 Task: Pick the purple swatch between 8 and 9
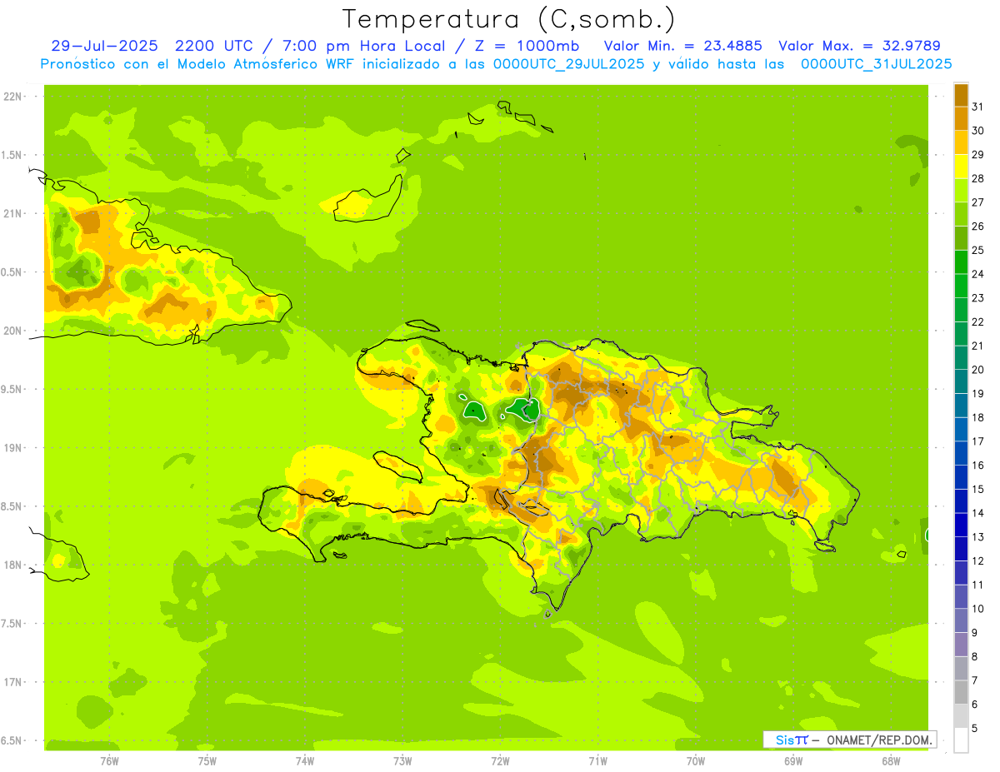pyautogui.click(x=961, y=645)
